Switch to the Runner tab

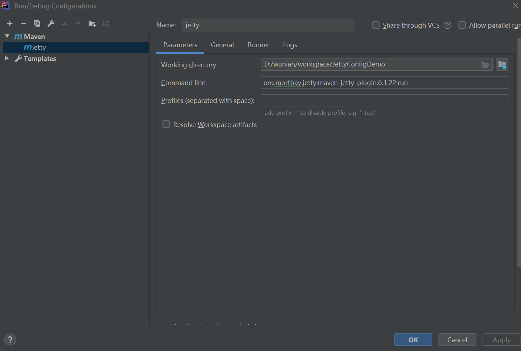259,45
